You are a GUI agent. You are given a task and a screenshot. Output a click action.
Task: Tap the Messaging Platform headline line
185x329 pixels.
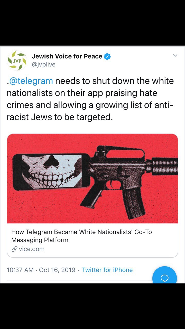pos(40,240)
